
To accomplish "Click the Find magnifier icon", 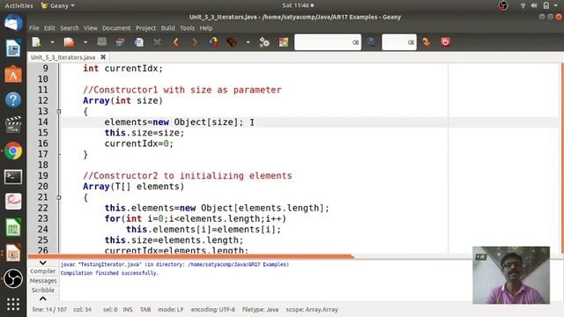I will coord(371,42).
